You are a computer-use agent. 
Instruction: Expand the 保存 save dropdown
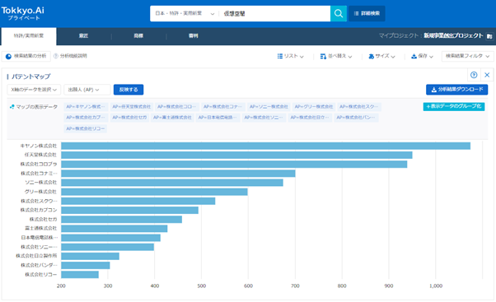click(x=422, y=56)
